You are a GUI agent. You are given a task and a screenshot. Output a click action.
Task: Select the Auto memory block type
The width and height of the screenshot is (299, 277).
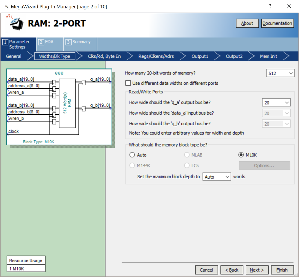132,155
